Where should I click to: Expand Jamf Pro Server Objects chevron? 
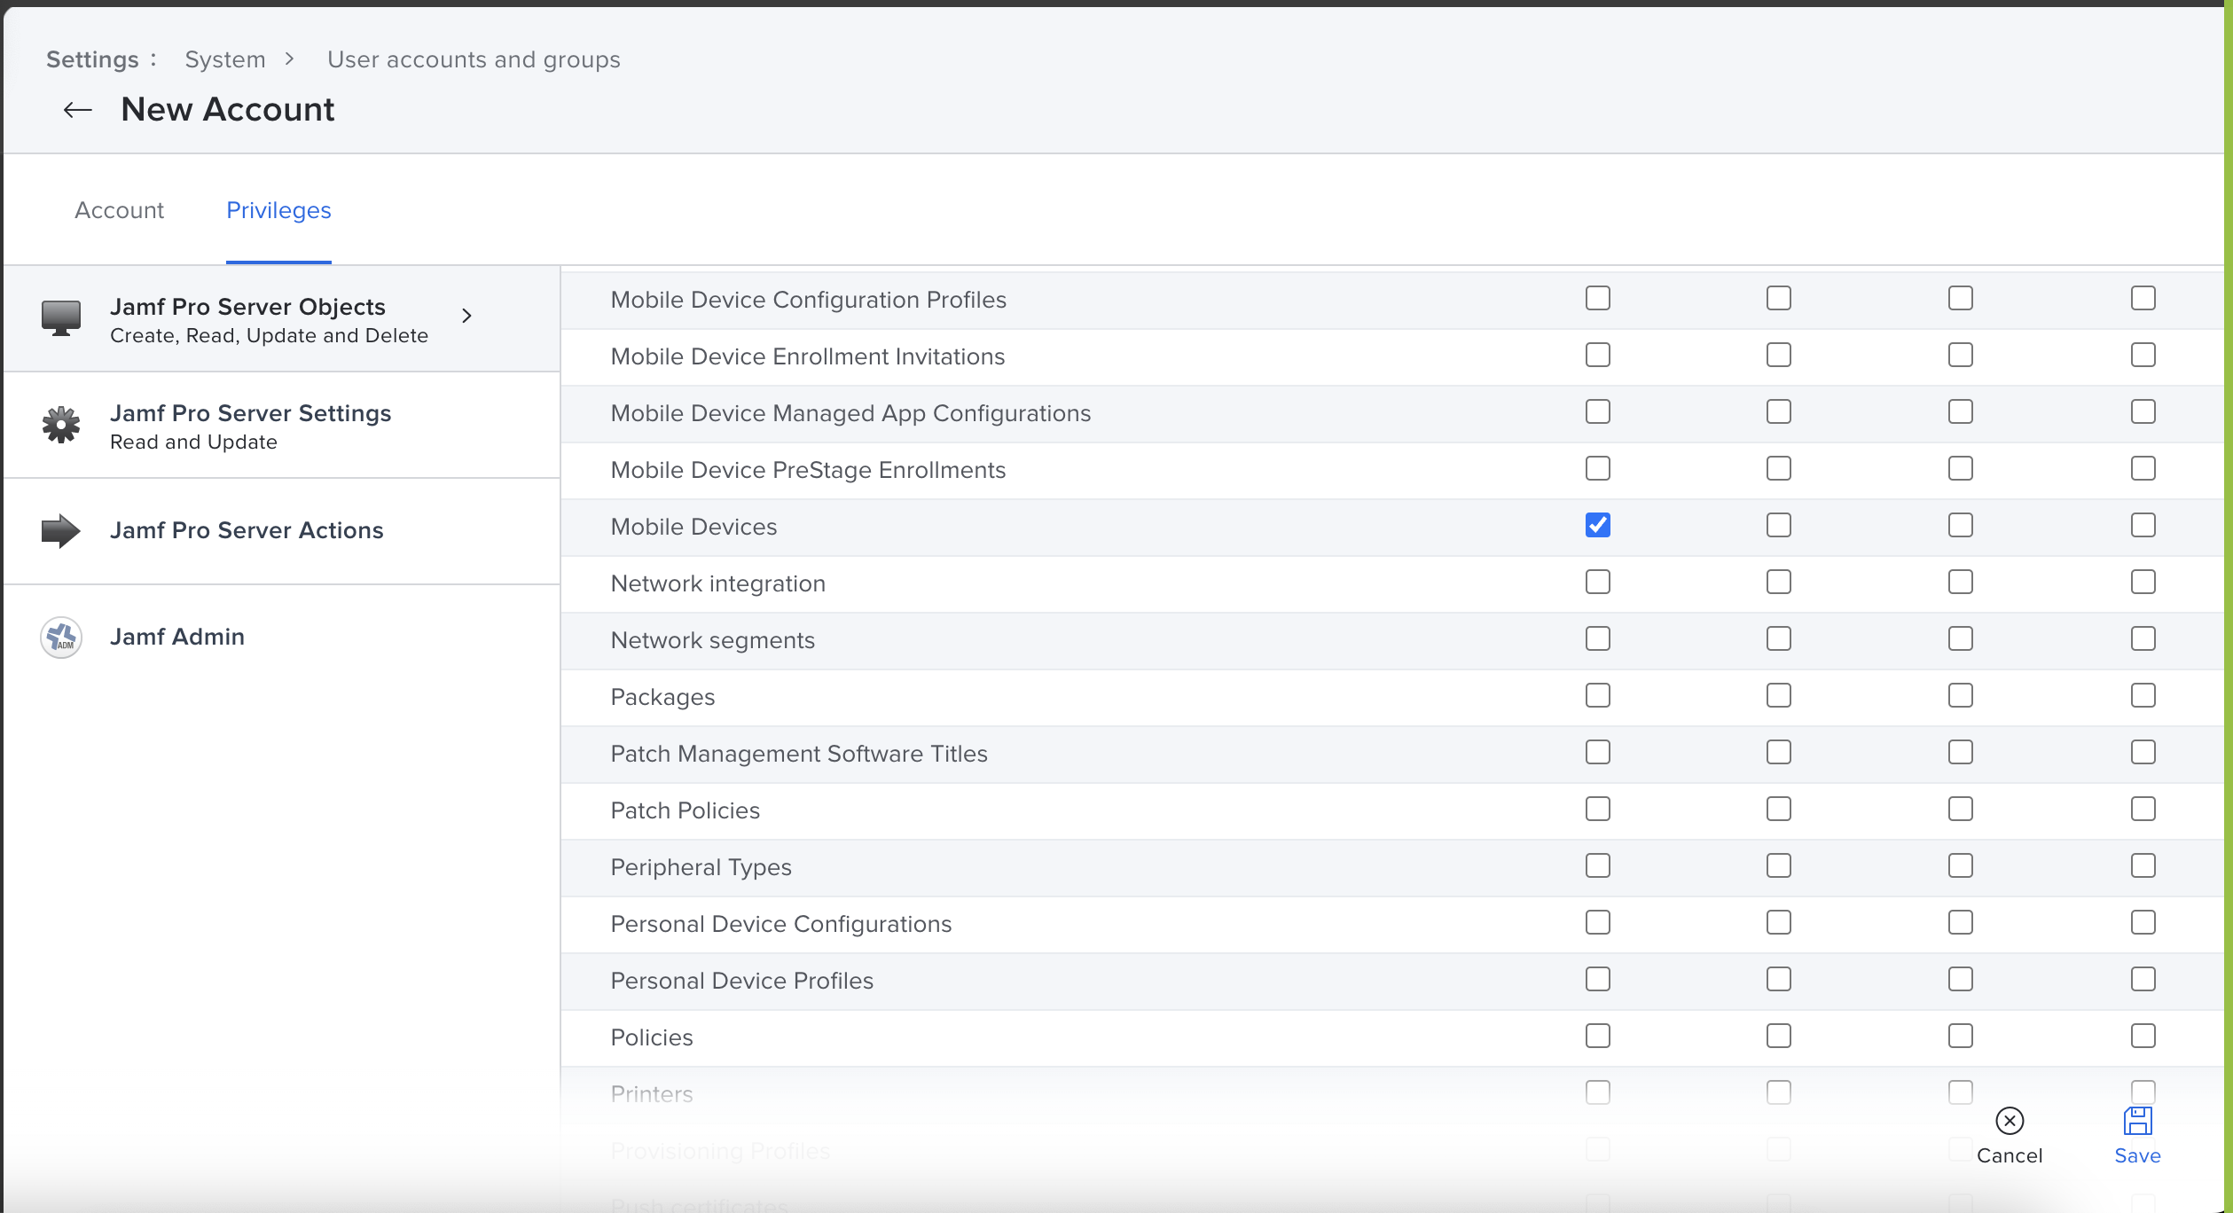(x=467, y=316)
